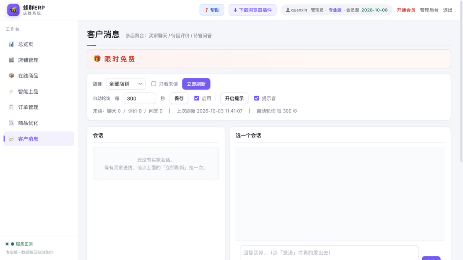Select 在线商品 menu item
Viewport: 463px width, 260px height.
tap(39, 76)
